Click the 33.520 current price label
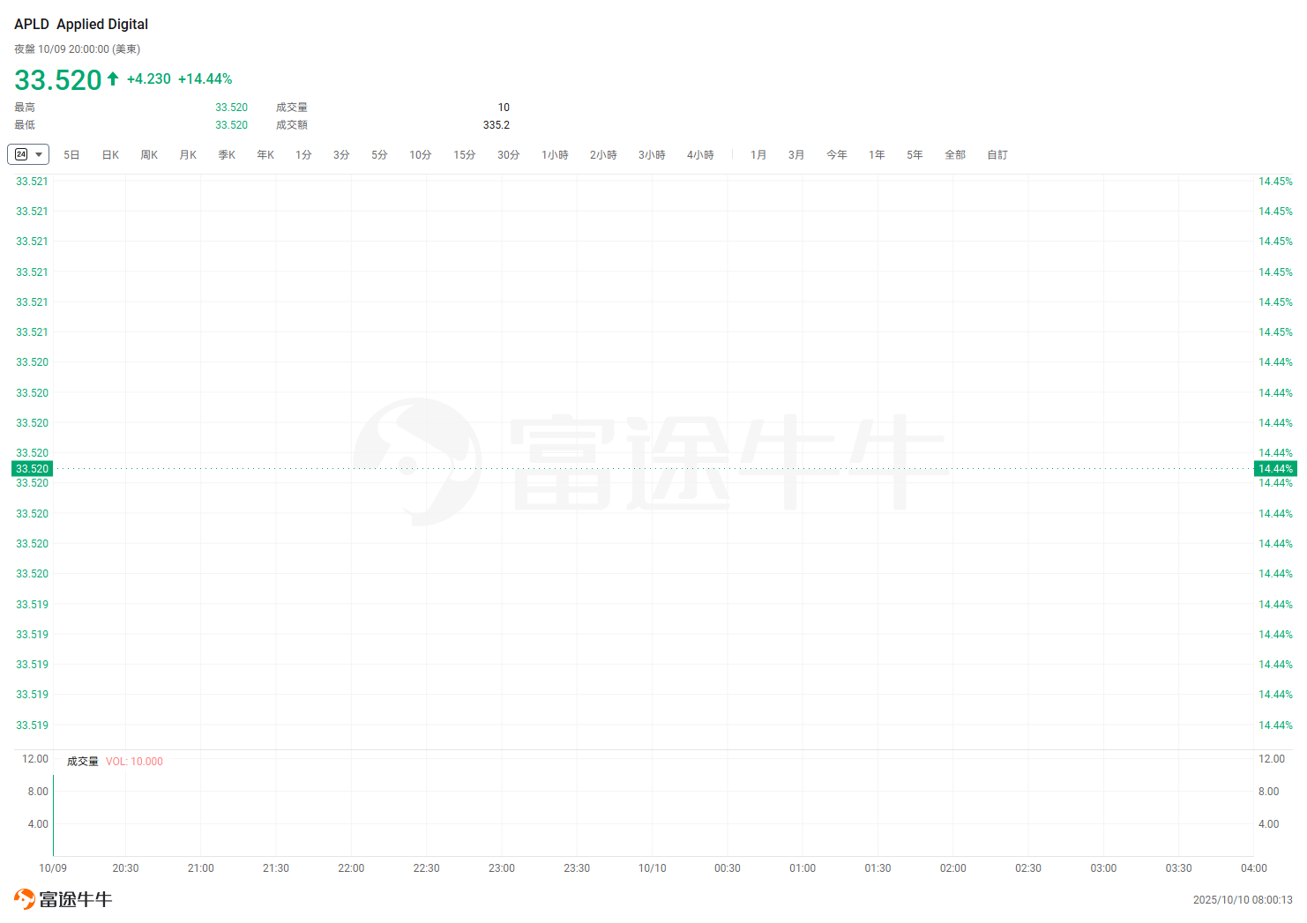Screen dimensions: 1307x923 point(33,469)
